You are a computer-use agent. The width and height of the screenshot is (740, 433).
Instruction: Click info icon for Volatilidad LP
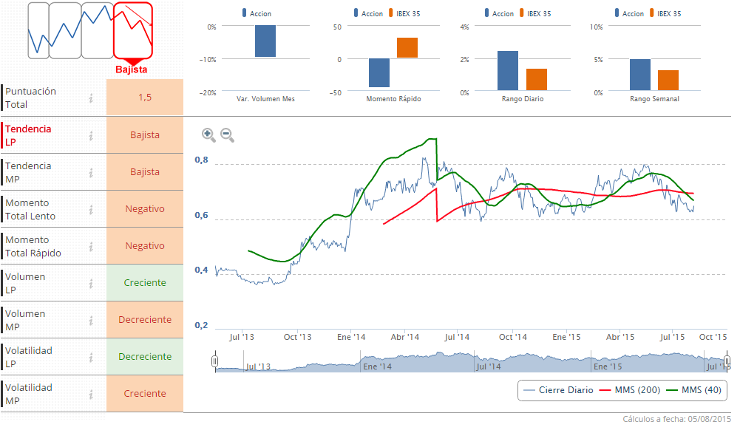click(x=91, y=357)
